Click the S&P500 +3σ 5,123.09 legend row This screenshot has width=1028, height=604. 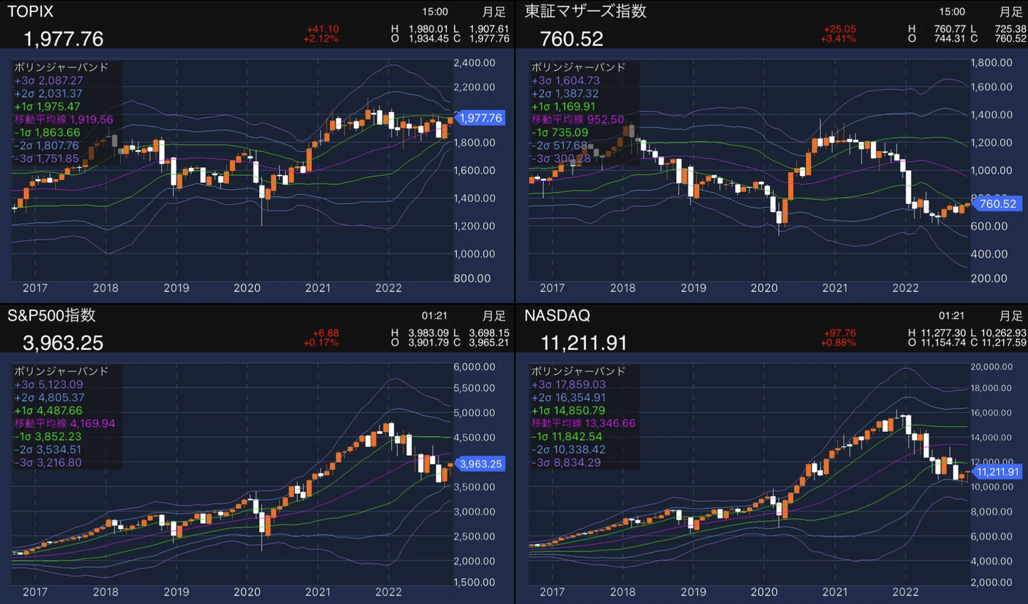pos(49,384)
